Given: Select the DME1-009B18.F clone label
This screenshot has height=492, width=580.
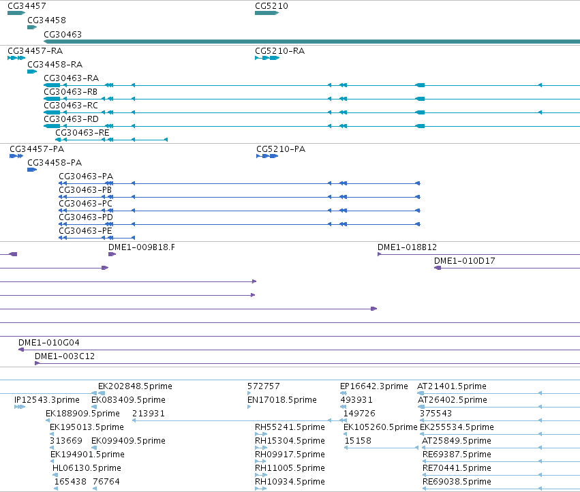Looking at the screenshot, I should (x=142, y=247).
